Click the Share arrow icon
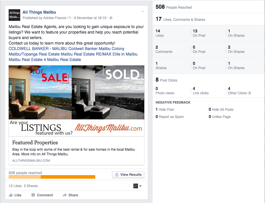 point(65,195)
